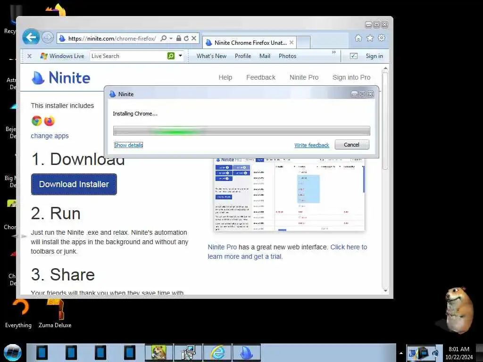The height and width of the screenshot is (362, 483).
Task: Click the browser Home icon
Action: point(358,38)
